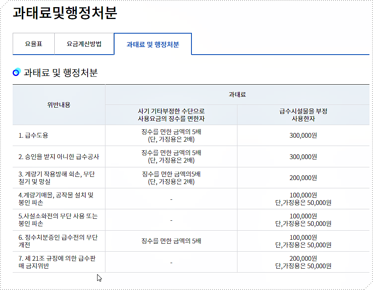The width and height of the screenshot is (373, 290).
Task: Select row 7. 제 21조 규정 급수판매 금지위반
Action: point(190,262)
